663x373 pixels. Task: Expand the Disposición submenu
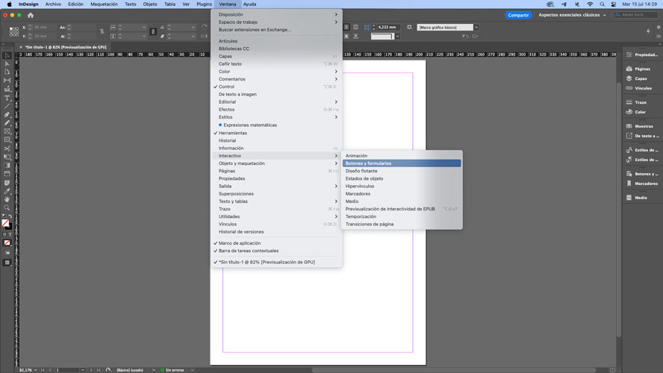coord(276,14)
